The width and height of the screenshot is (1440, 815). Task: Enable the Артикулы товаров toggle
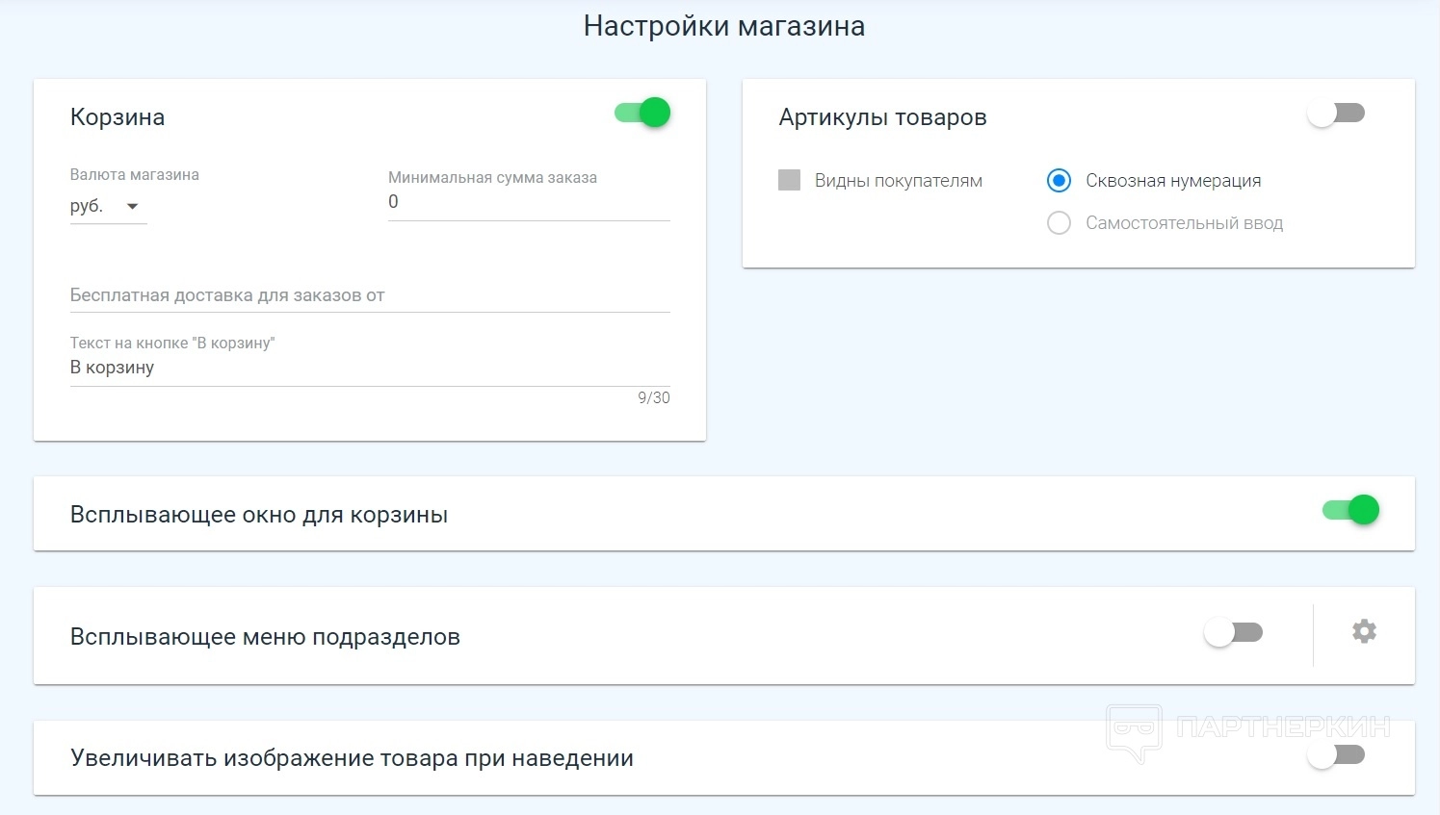click(1335, 114)
